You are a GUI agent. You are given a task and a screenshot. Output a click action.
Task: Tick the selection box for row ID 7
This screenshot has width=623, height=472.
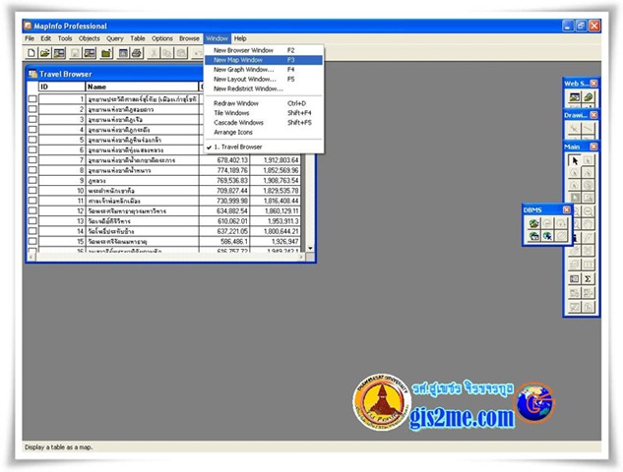pyautogui.click(x=32, y=160)
